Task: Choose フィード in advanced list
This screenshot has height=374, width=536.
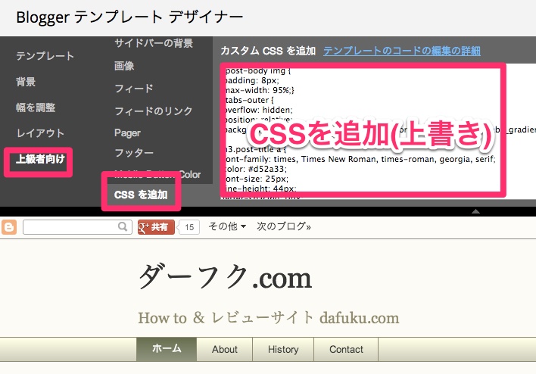Action: [134, 89]
